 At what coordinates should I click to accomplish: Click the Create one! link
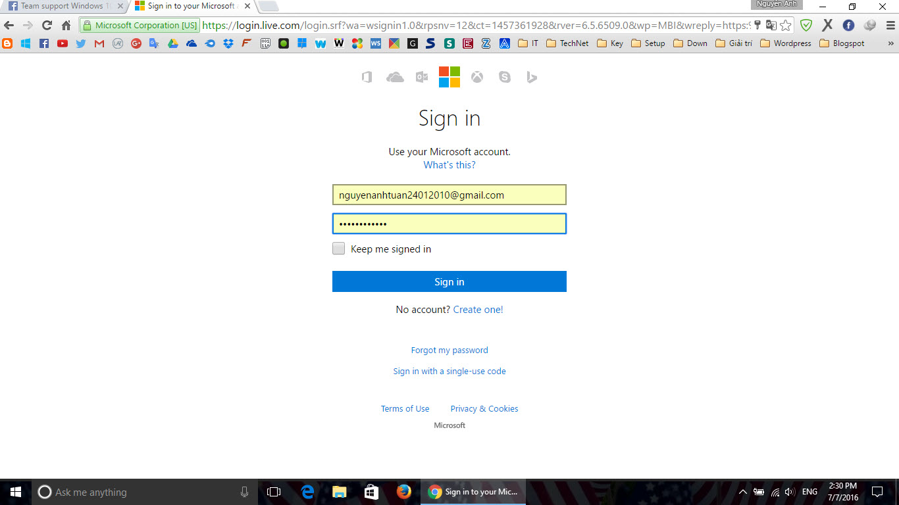pos(478,310)
